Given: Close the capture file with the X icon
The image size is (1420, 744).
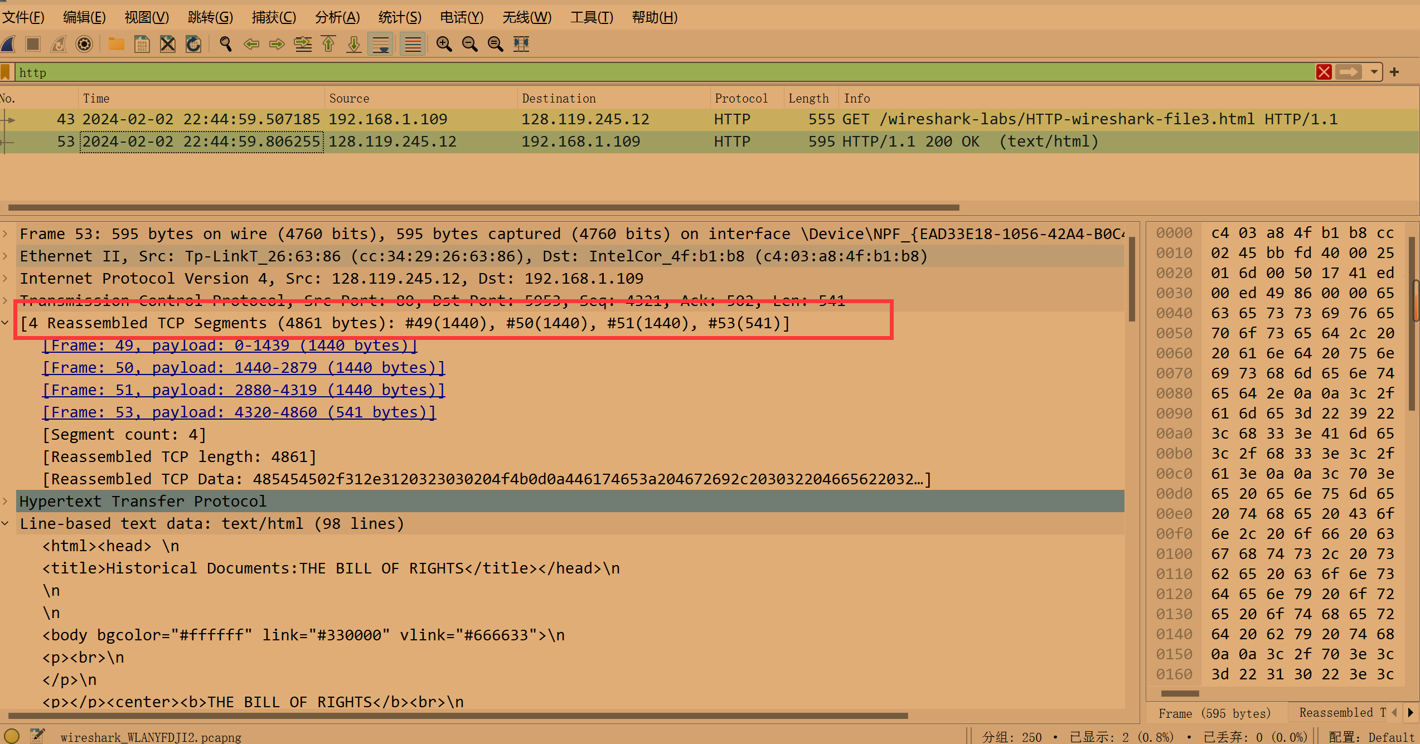Looking at the screenshot, I should [168, 43].
